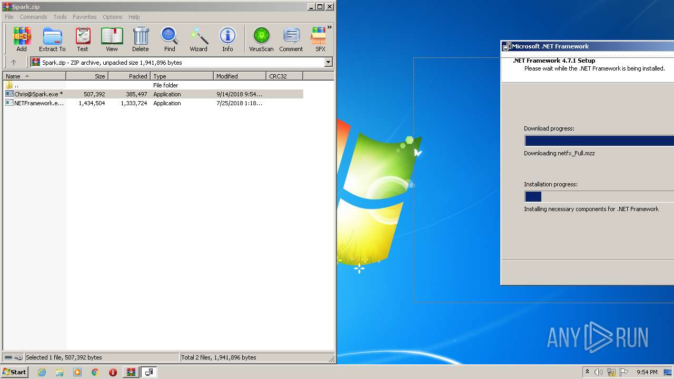
Task: Click 'Total 2 files, 1,941,896 bytes' status text
Action: tap(219, 357)
